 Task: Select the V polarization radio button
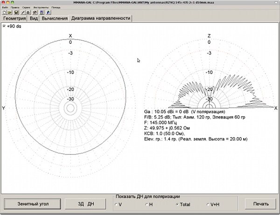click(x=116, y=204)
